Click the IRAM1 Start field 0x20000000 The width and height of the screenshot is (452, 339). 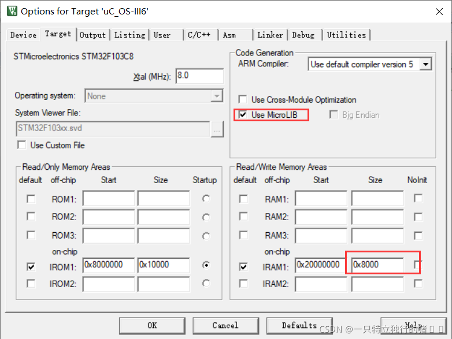point(321,265)
